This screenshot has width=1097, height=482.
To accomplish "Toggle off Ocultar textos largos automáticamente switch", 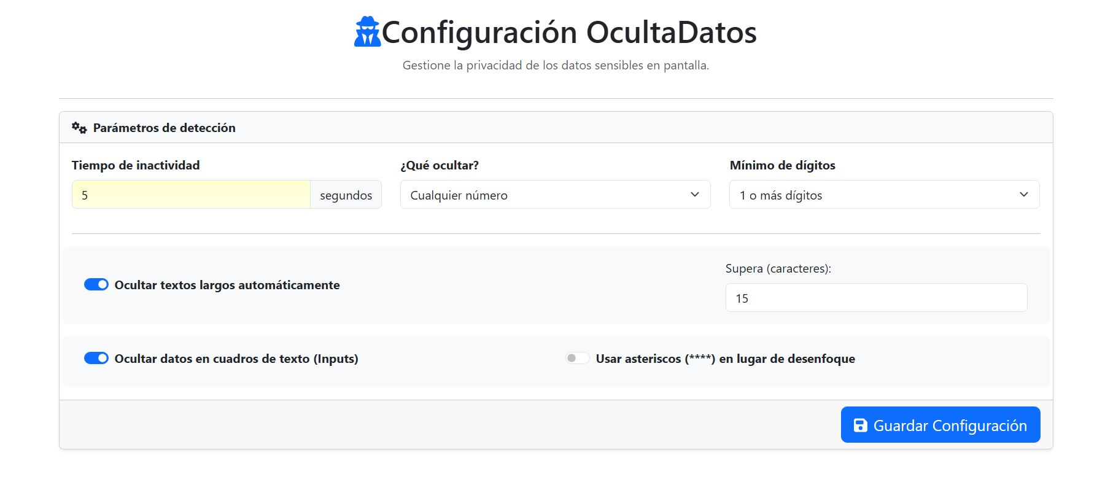I will coord(96,285).
